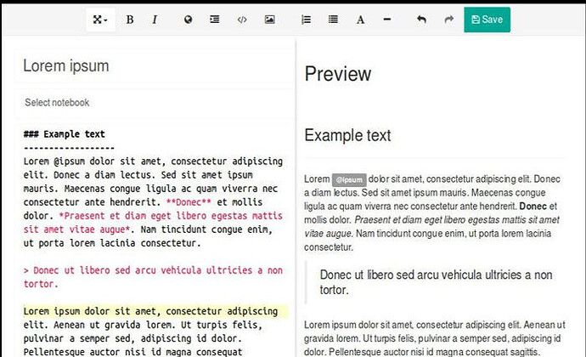Insert an image
586x357 pixels.
coord(269,20)
